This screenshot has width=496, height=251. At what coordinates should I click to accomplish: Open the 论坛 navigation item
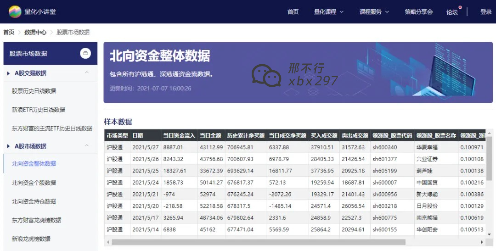pos(452,12)
